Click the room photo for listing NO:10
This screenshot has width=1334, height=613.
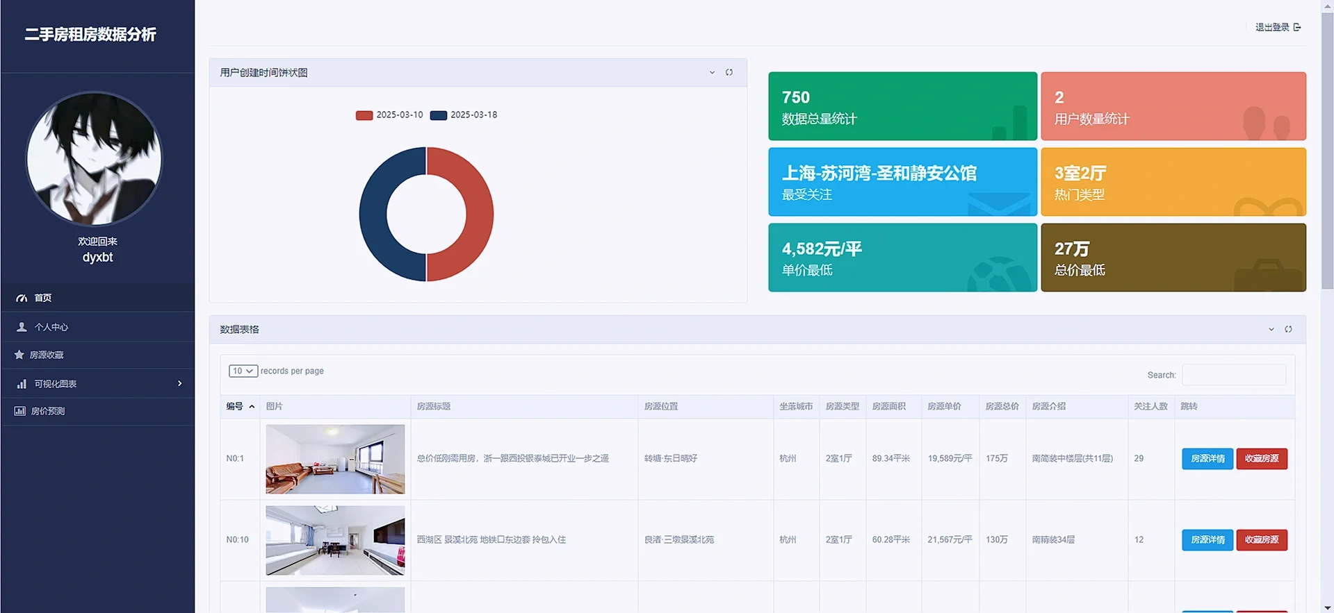pos(335,540)
